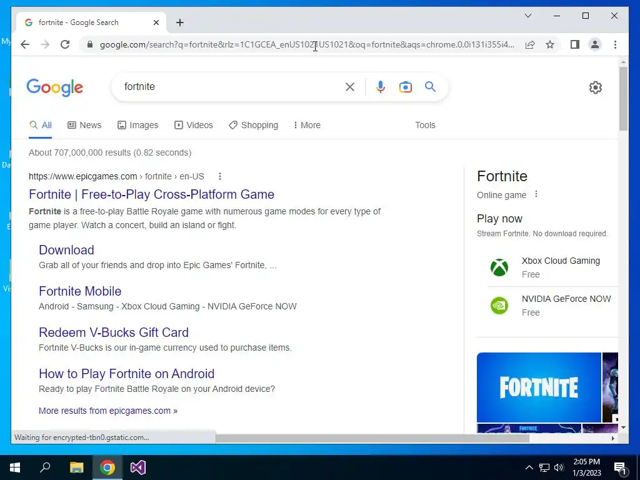Click the vertical scrollbar thumb

click(623, 99)
